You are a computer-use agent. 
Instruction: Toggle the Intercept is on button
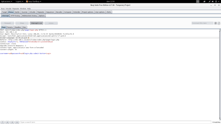[x=36, y=23]
